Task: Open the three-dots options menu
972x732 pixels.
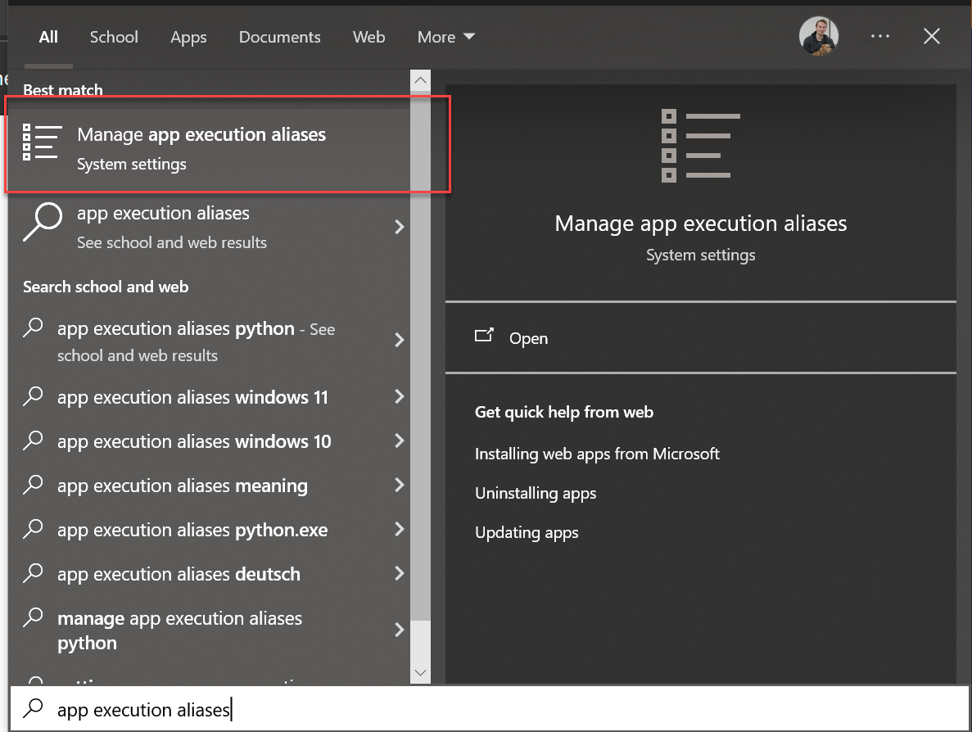Action: coord(880,37)
